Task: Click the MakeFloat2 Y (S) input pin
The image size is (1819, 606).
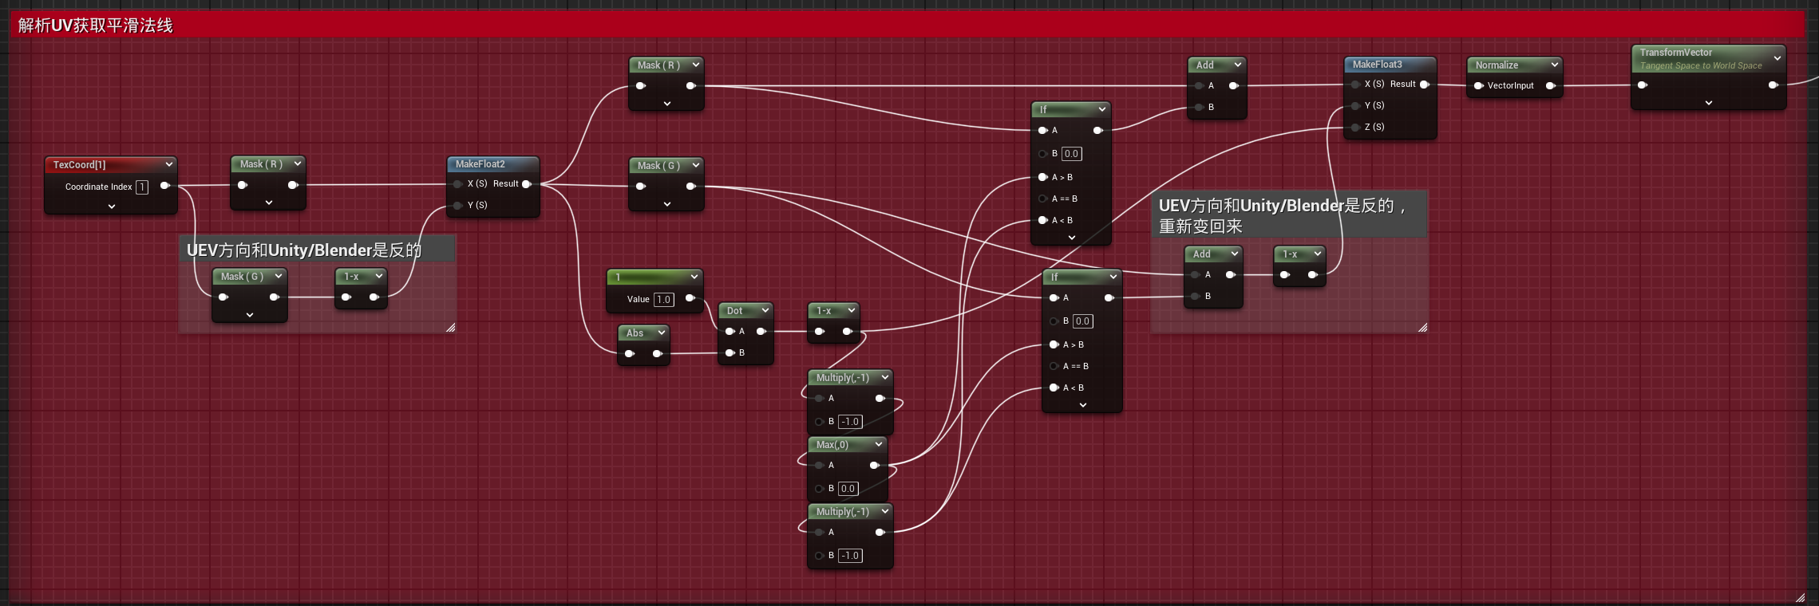Action: tap(457, 206)
